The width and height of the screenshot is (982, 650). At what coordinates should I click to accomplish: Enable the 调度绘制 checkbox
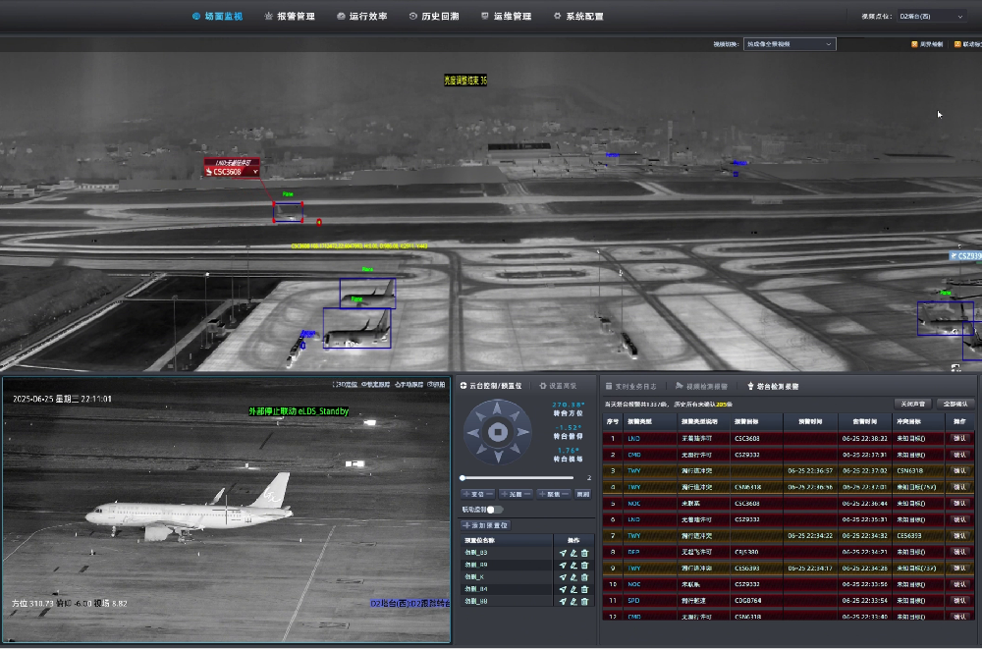pyautogui.click(x=914, y=44)
